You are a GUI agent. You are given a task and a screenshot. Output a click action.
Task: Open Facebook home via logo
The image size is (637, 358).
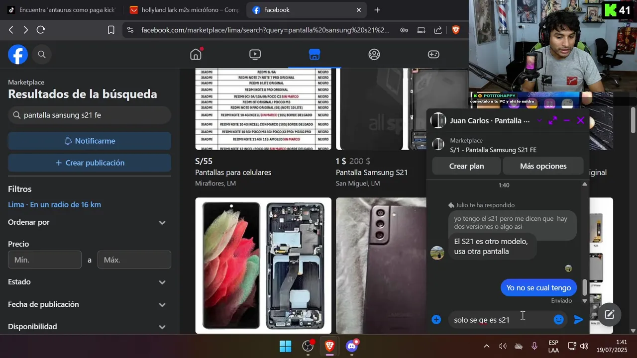(18, 54)
